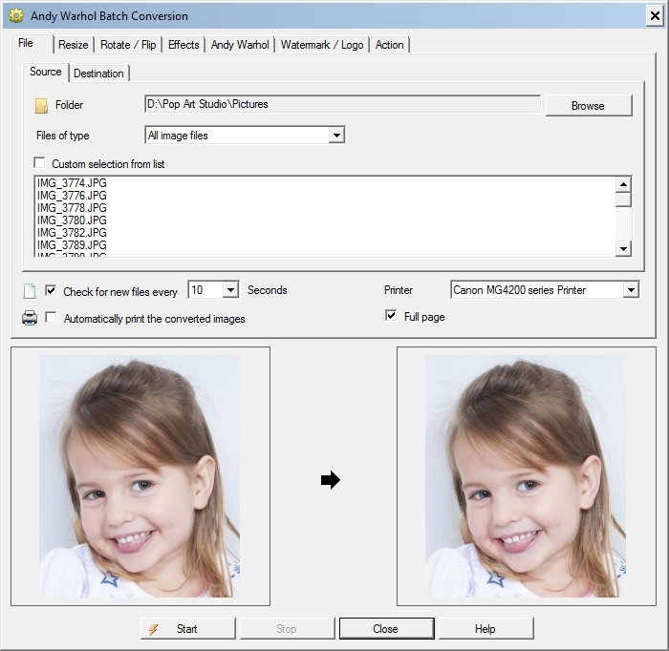Toggle the Full page checkbox

(391, 316)
